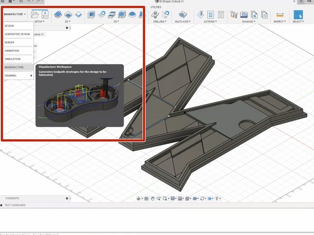Screen dimensions: 314x235
Task: Expand the DRILLING panel dropdown
Action: point(160,21)
